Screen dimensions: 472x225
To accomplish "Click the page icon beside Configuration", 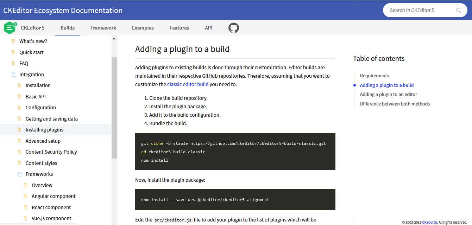I will click(x=19, y=108).
